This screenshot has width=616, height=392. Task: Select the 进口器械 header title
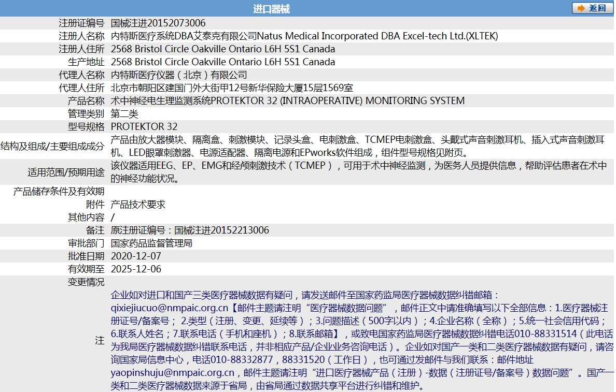272,9
